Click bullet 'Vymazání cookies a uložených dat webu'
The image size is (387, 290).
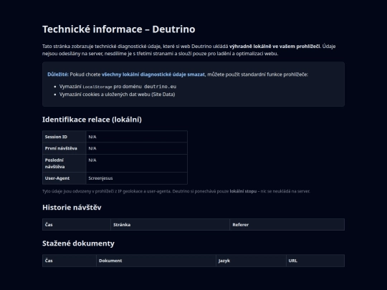point(117,95)
